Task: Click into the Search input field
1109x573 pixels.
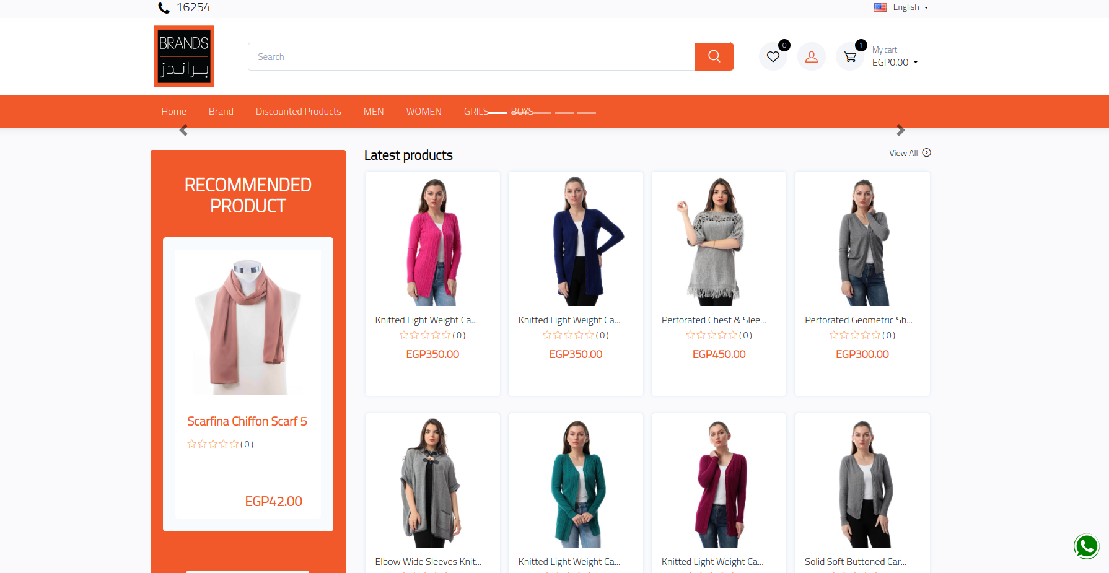Action: click(x=471, y=56)
